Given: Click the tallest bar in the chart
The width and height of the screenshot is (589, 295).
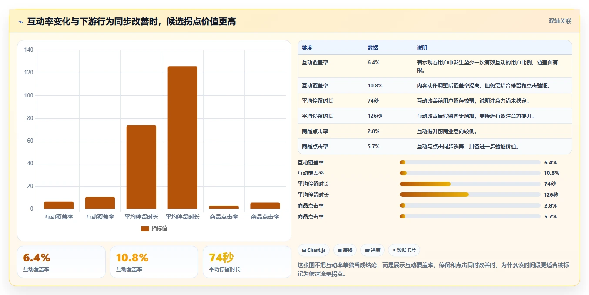Looking at the screenshot, I should 183,137.
